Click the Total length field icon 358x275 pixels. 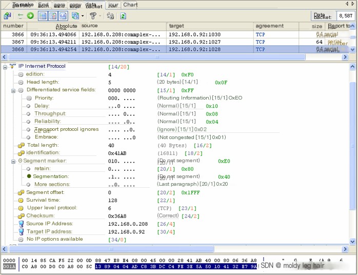tap(21, 145)
